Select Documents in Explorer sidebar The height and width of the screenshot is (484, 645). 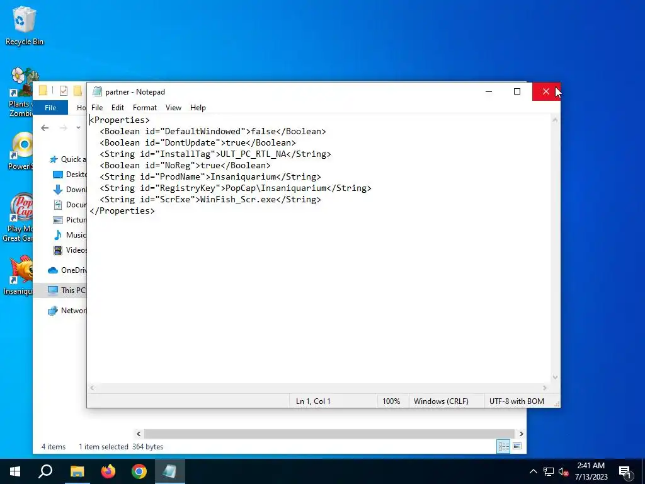(70, 205)
